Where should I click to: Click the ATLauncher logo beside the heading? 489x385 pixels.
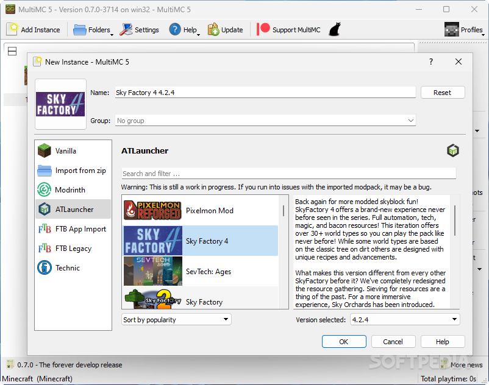[x=453, y=150]
